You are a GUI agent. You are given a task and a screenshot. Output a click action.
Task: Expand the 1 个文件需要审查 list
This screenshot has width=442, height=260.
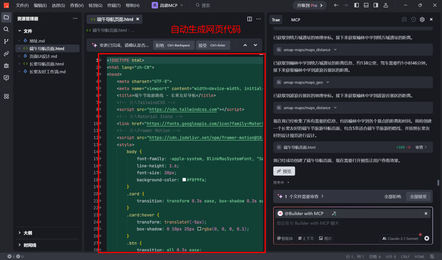[301, 196]
